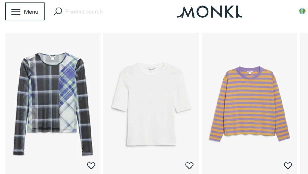Open the white short-sleeve t-shirt product
The image size is (308, 174).
click(x=151, y=103)
